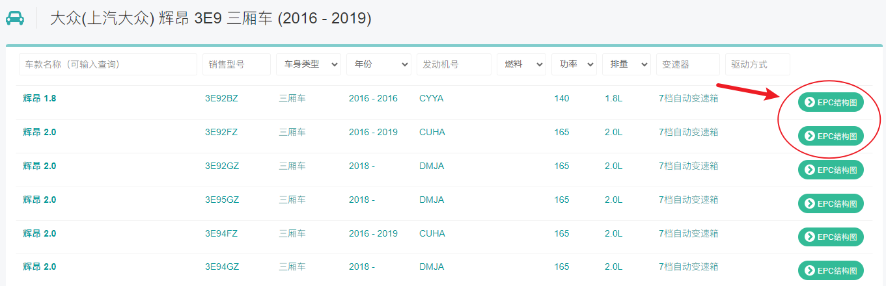Image resolution: width=886 pixels, height=286 pixels.
Task: Expand the 功率 dropdown filter
Action: coord(574,64)
